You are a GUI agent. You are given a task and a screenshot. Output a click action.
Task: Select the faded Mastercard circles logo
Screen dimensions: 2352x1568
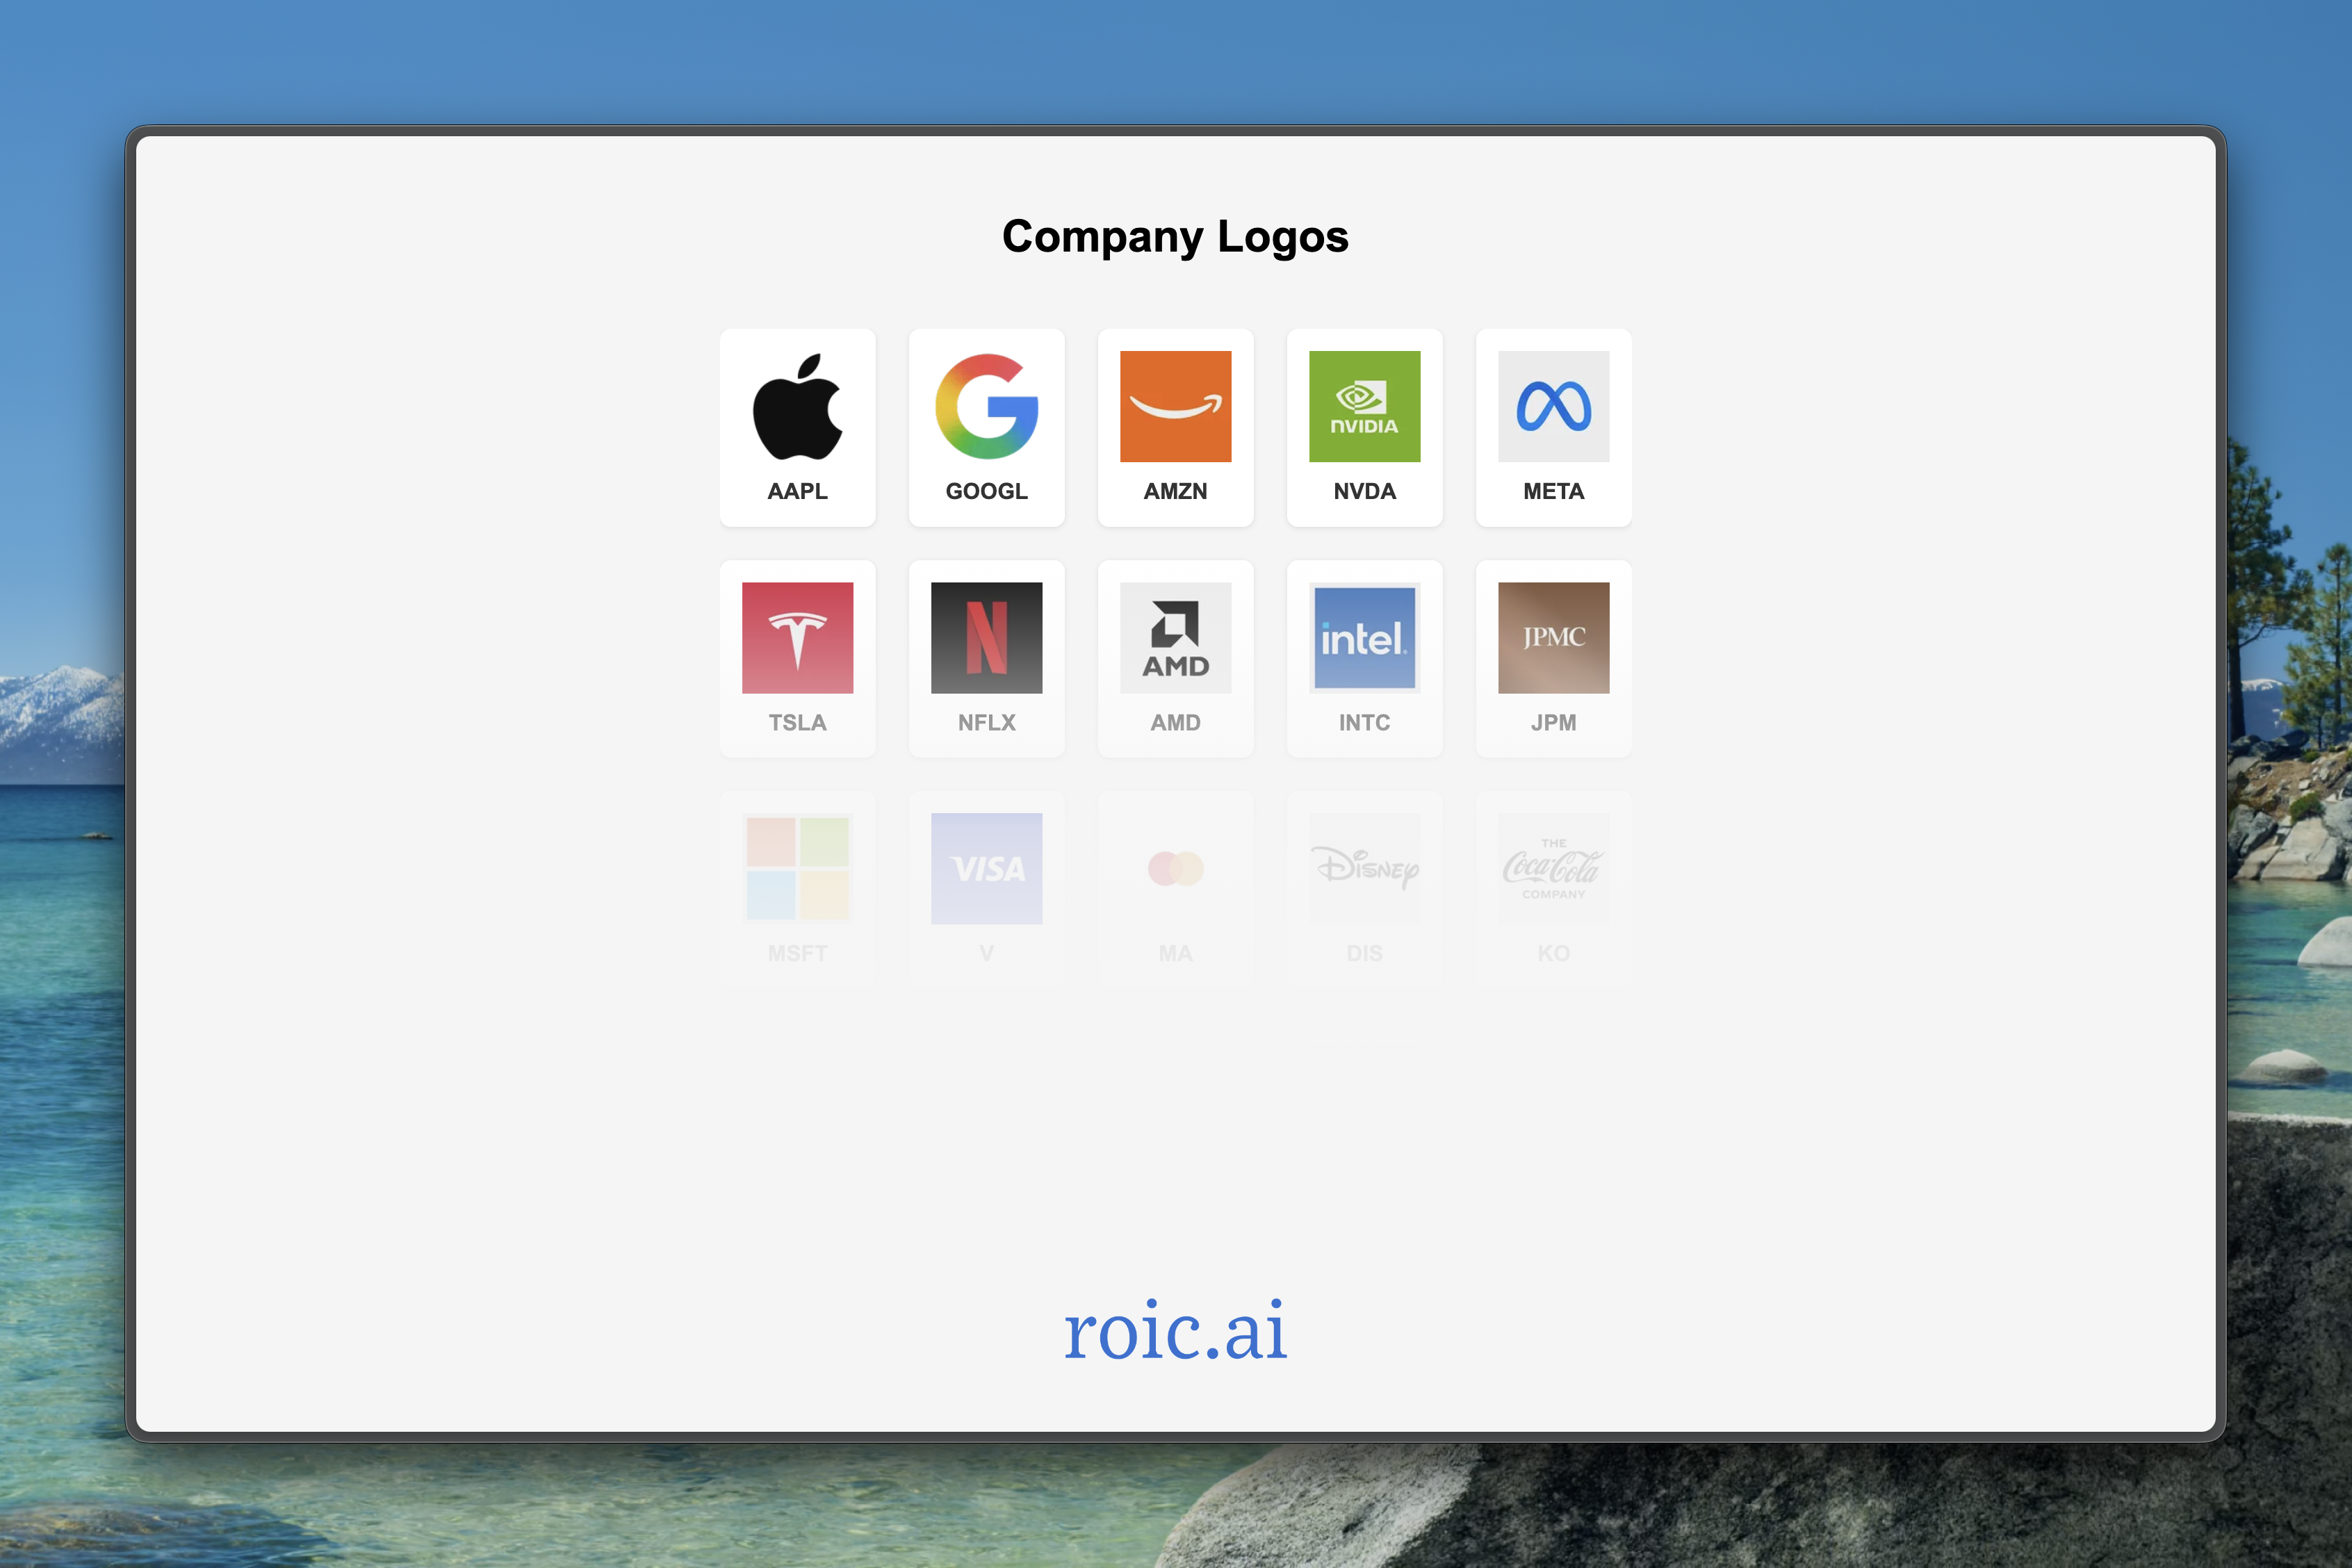click(1175, 868)
